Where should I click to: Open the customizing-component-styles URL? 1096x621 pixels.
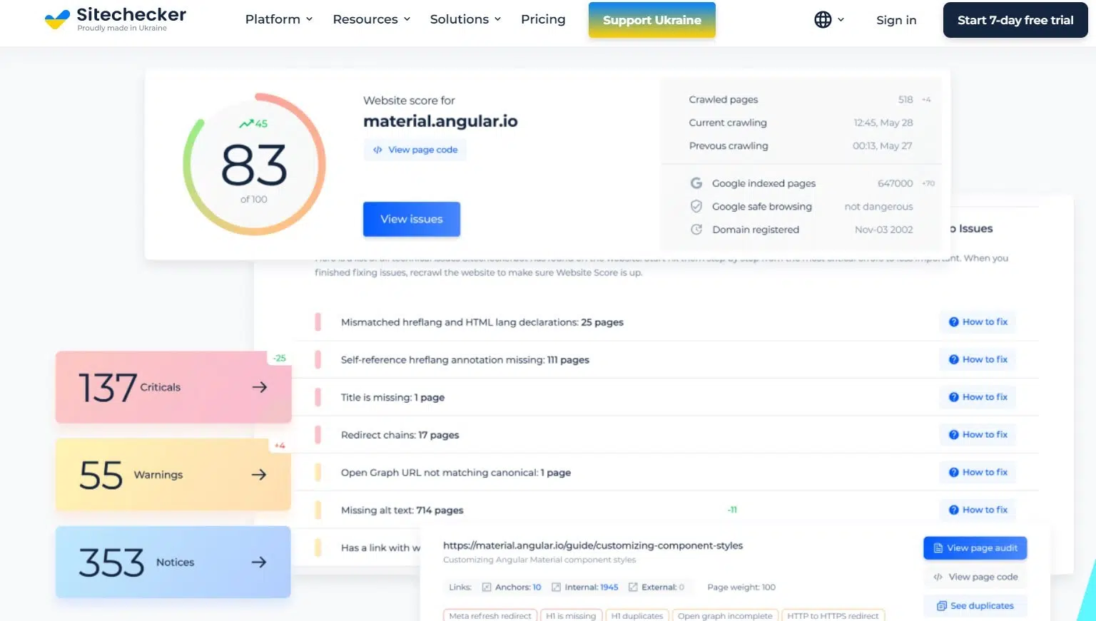tap(593, 545)
